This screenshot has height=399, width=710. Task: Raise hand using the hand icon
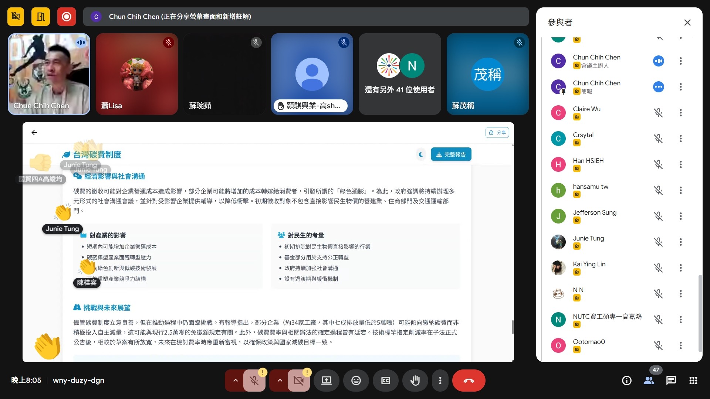(415, 381)
